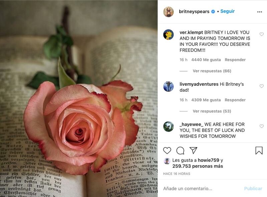
Task: View 4440 Me gusta on first comment
Action: tap(206, 60)
